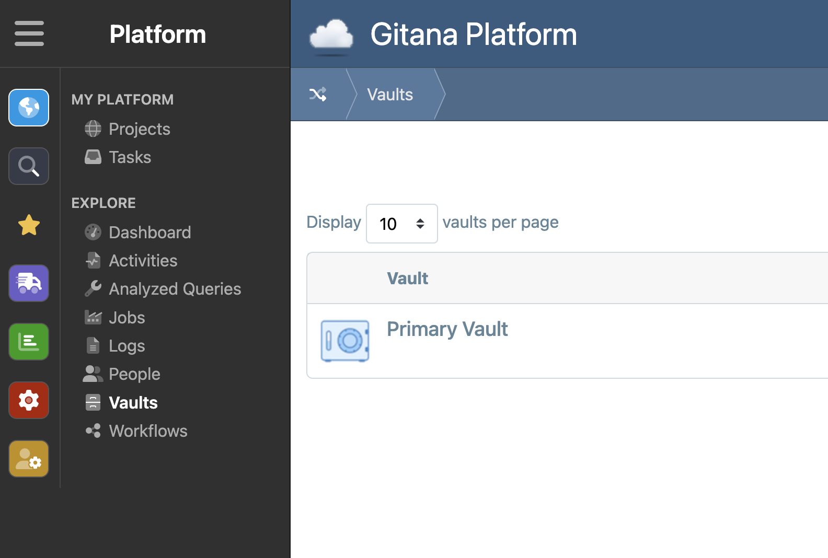Go to Dashboard menu item
Image resolution: width=828 pixels, height=558 pixels.
[x=149, y=232]
